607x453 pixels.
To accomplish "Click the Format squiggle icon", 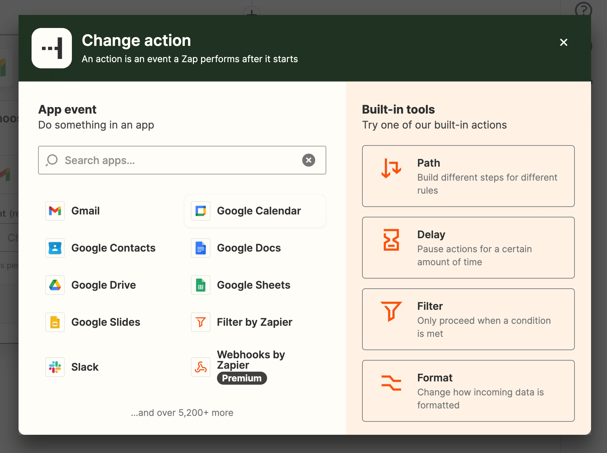I will click(x=391, y=383).
